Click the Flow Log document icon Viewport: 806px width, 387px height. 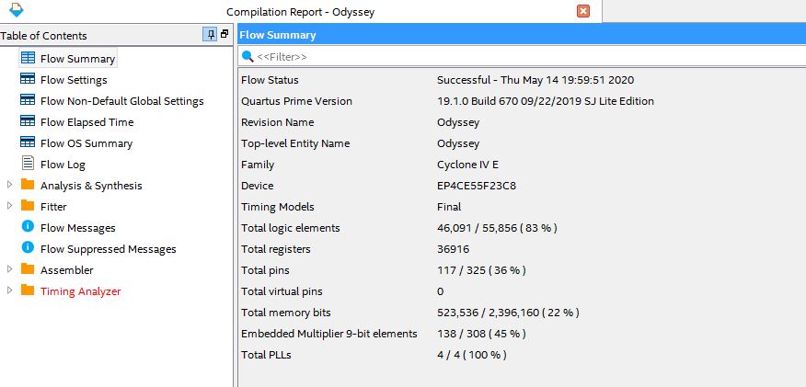pyautogui.click(x=28, y=164)
